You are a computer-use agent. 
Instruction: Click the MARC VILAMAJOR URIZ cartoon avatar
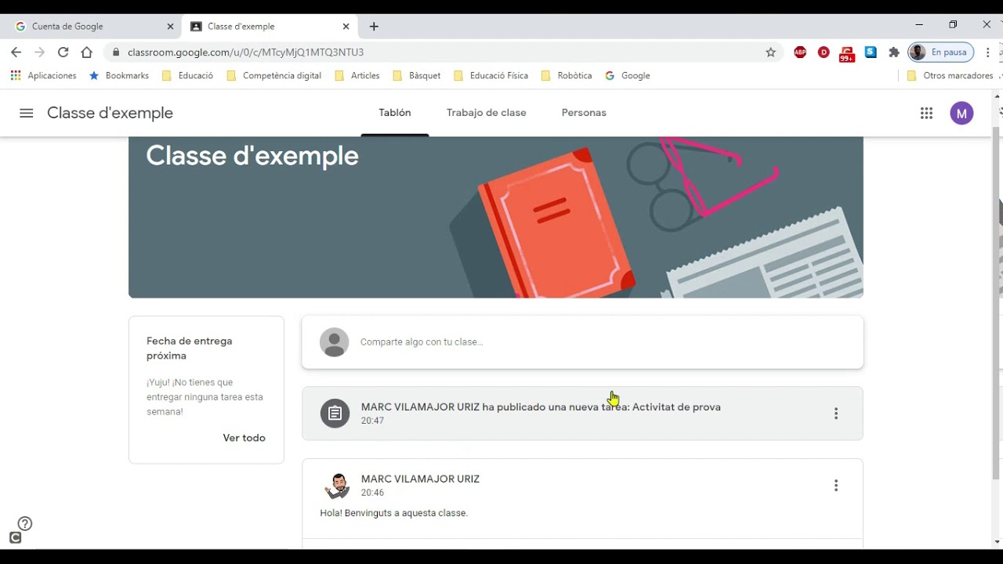[x=337, y=486]
